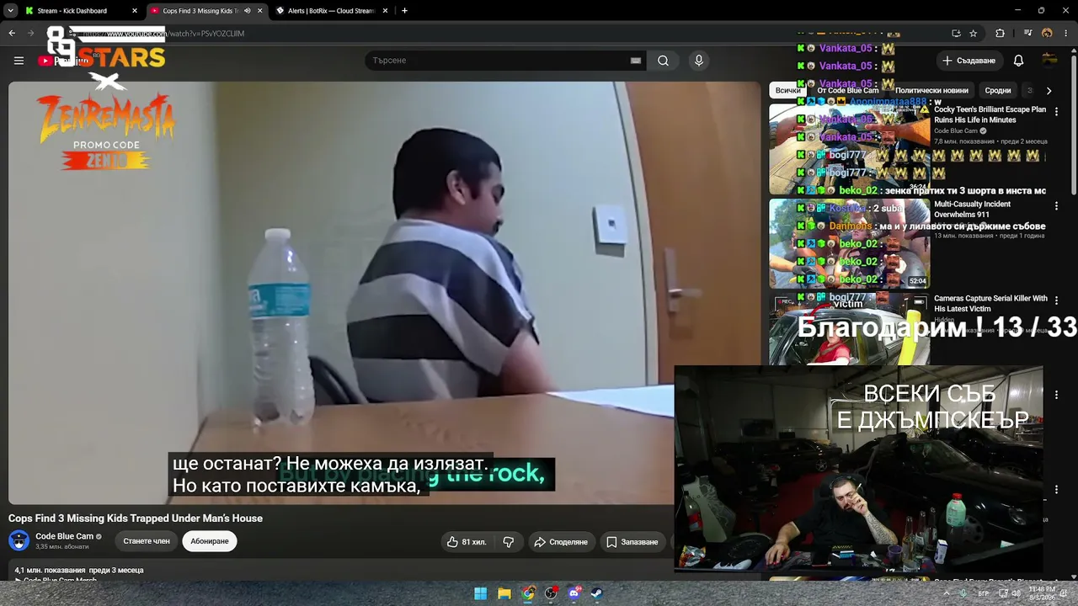Viewport: 1078px width, 606px height.
Task: Open the Code Blue Cam channel avatar
Action: click(19, 540)
